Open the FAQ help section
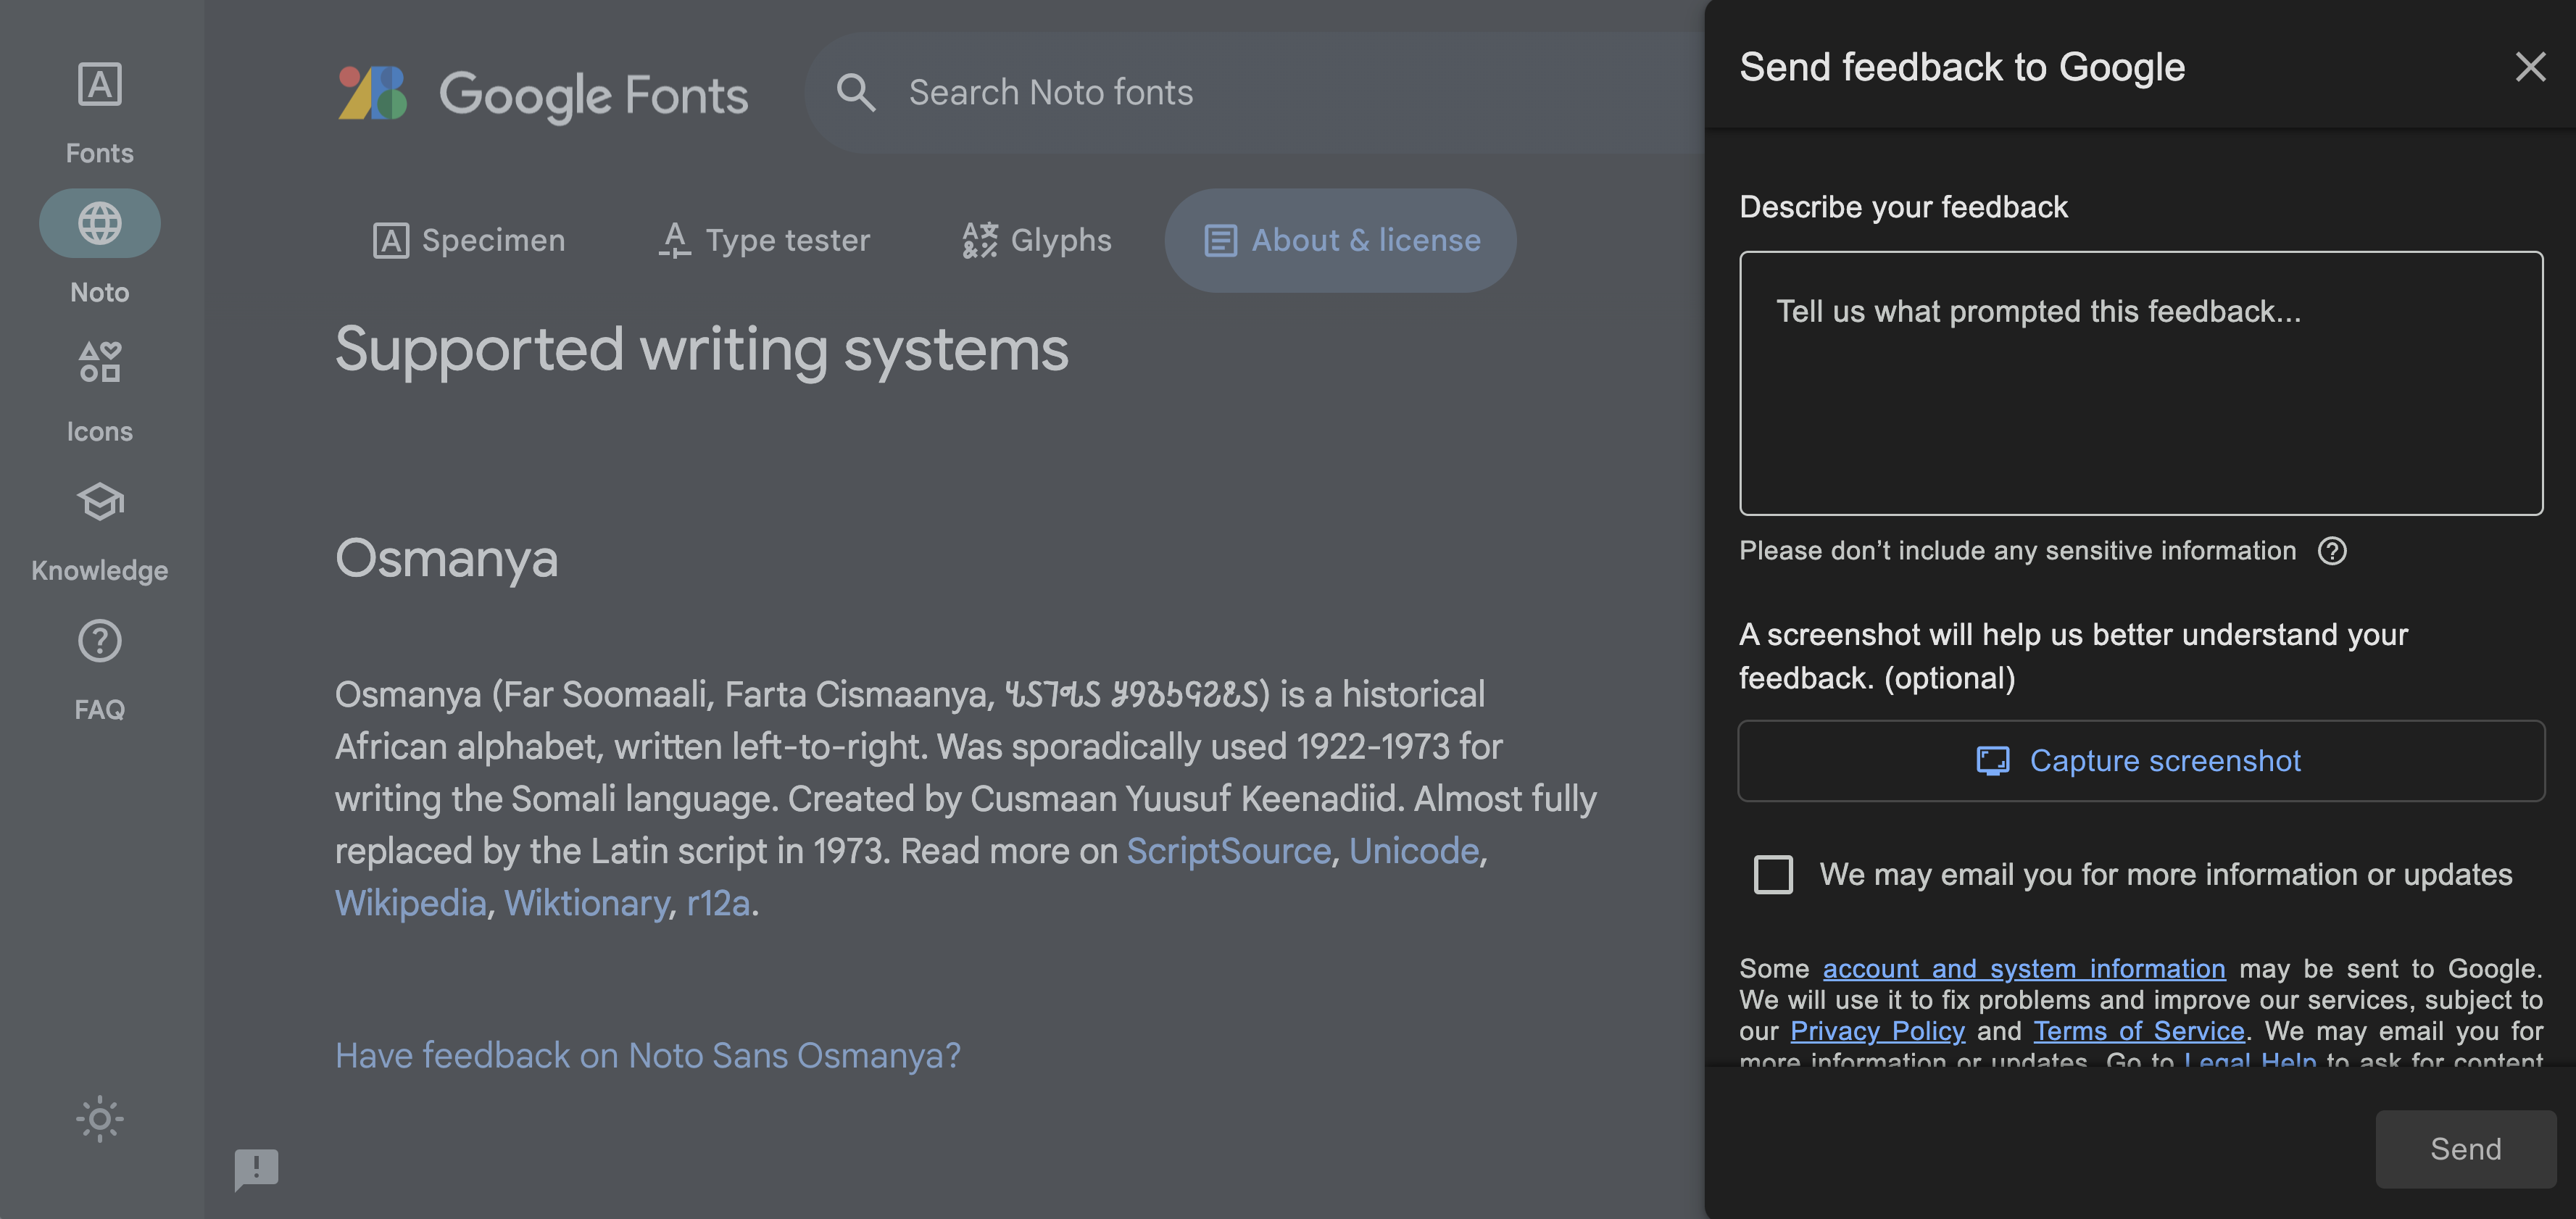 click(x=99, y=641)
